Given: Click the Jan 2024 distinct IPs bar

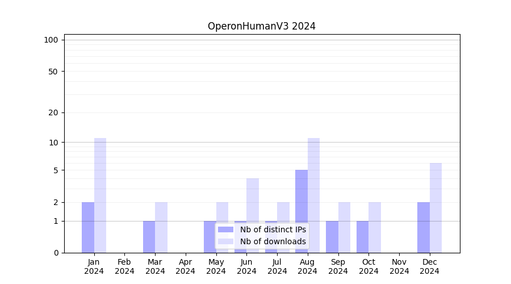Looking at the screenshot, I should click(x=88, y=227).
